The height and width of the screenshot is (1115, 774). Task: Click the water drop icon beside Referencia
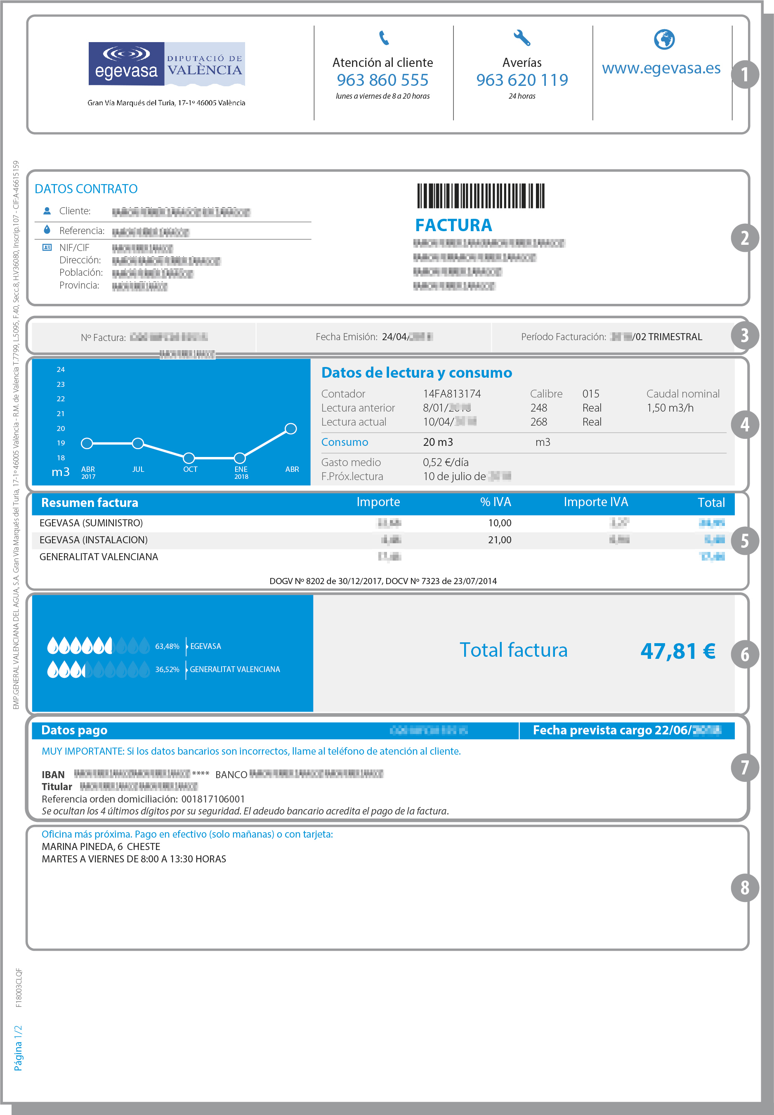(47, 230)
